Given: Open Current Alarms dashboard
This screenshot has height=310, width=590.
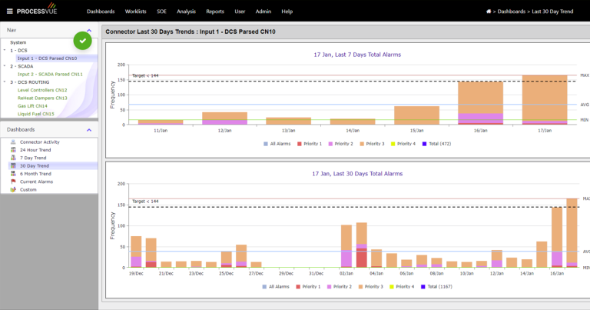Looking at the screenshot, I should click(x=37, y=182).
